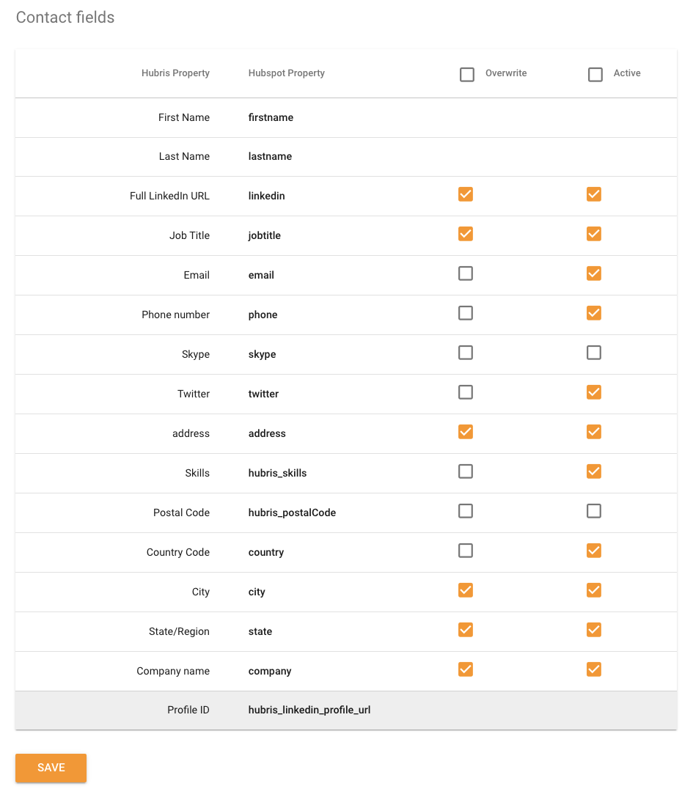Enable Overwrite for the Email field
This screenshot has width=693, height=797.
pos(466,273)
